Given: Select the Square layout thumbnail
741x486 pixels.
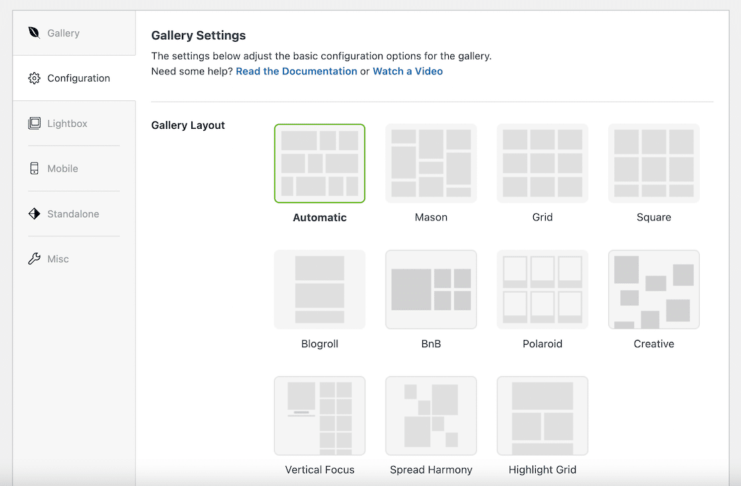Looking at the screenshot, I should click(654, 163).
